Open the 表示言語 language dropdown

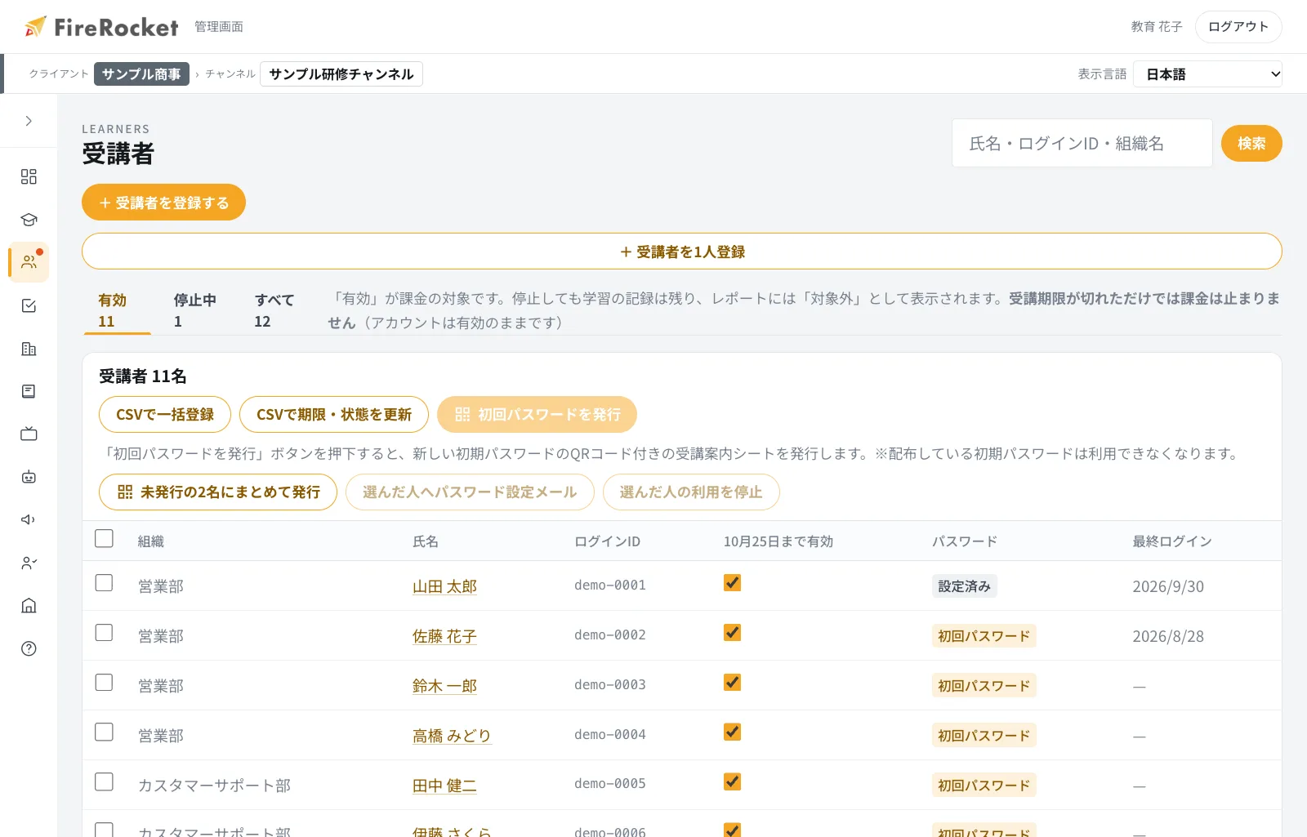(1207, 74)
